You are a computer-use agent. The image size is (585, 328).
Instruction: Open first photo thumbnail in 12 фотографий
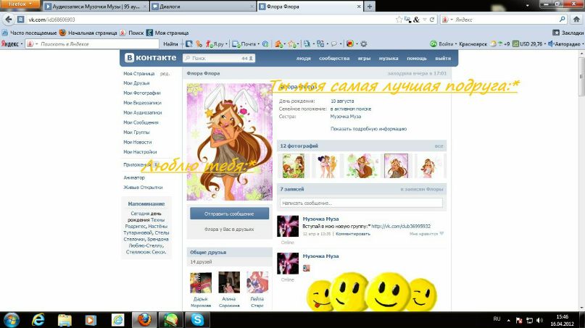[294, 166]
